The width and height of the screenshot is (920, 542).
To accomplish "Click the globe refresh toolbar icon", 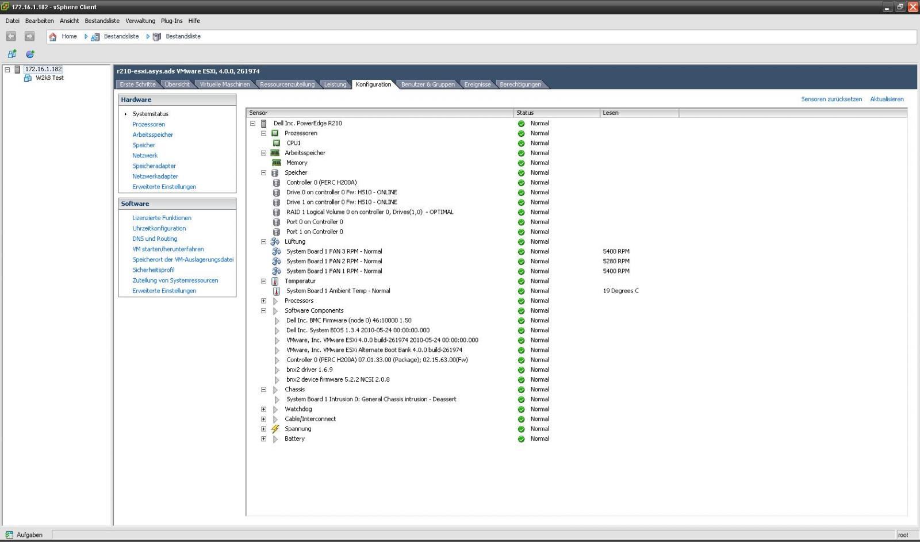I will [x=30, y=54].
